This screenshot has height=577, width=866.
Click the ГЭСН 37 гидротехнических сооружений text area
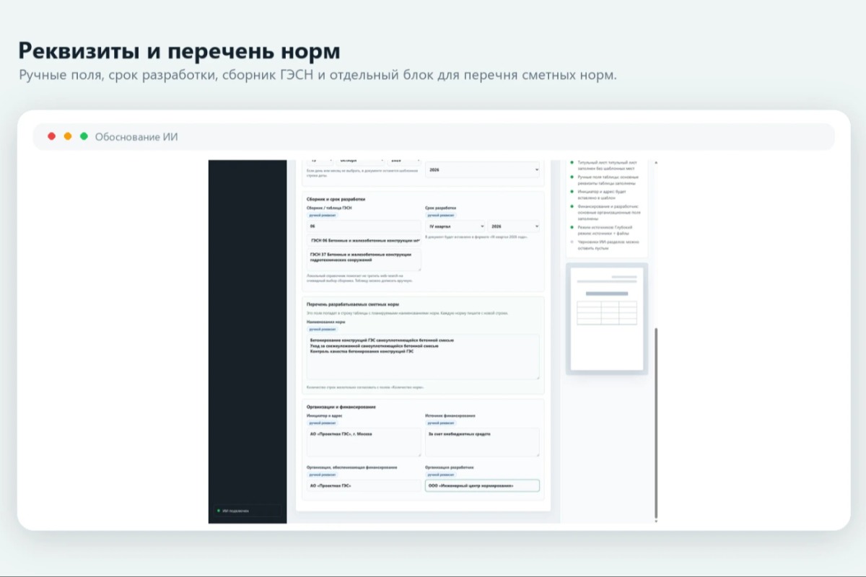[x=364, y=260]
